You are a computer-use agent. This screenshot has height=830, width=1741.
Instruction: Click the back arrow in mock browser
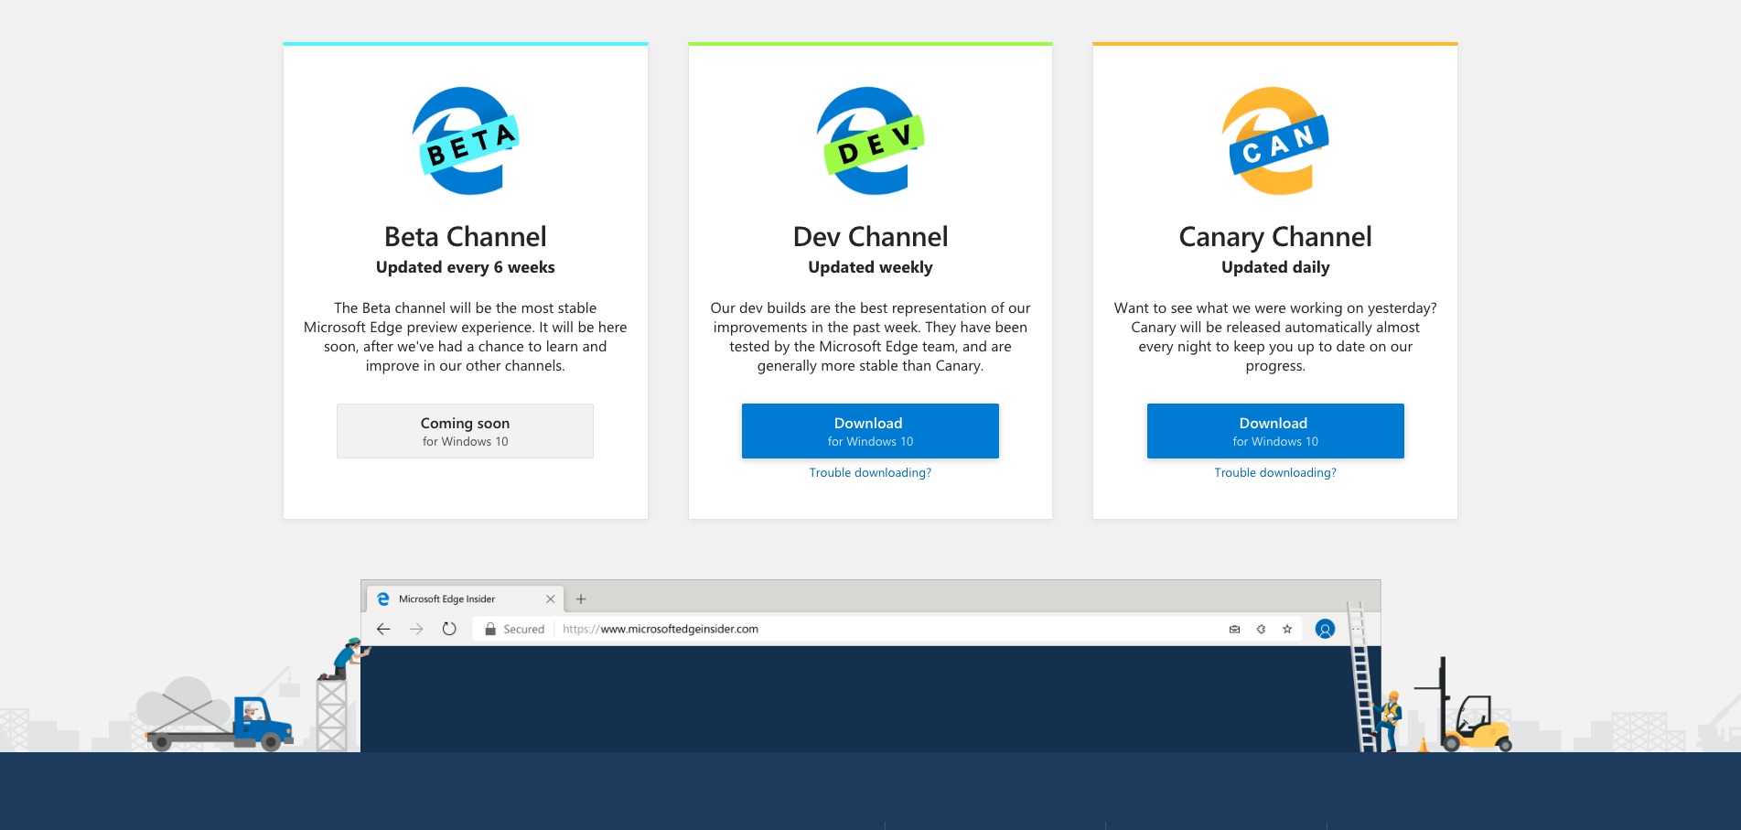click(383, 629)
